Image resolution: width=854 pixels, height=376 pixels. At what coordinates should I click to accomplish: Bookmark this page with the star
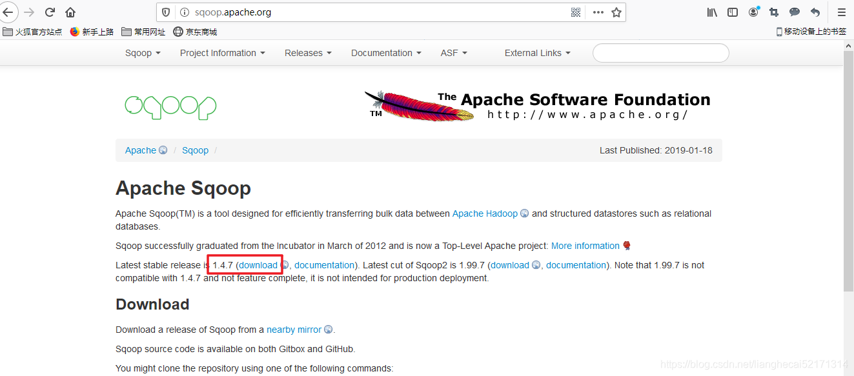click(616, 12)
